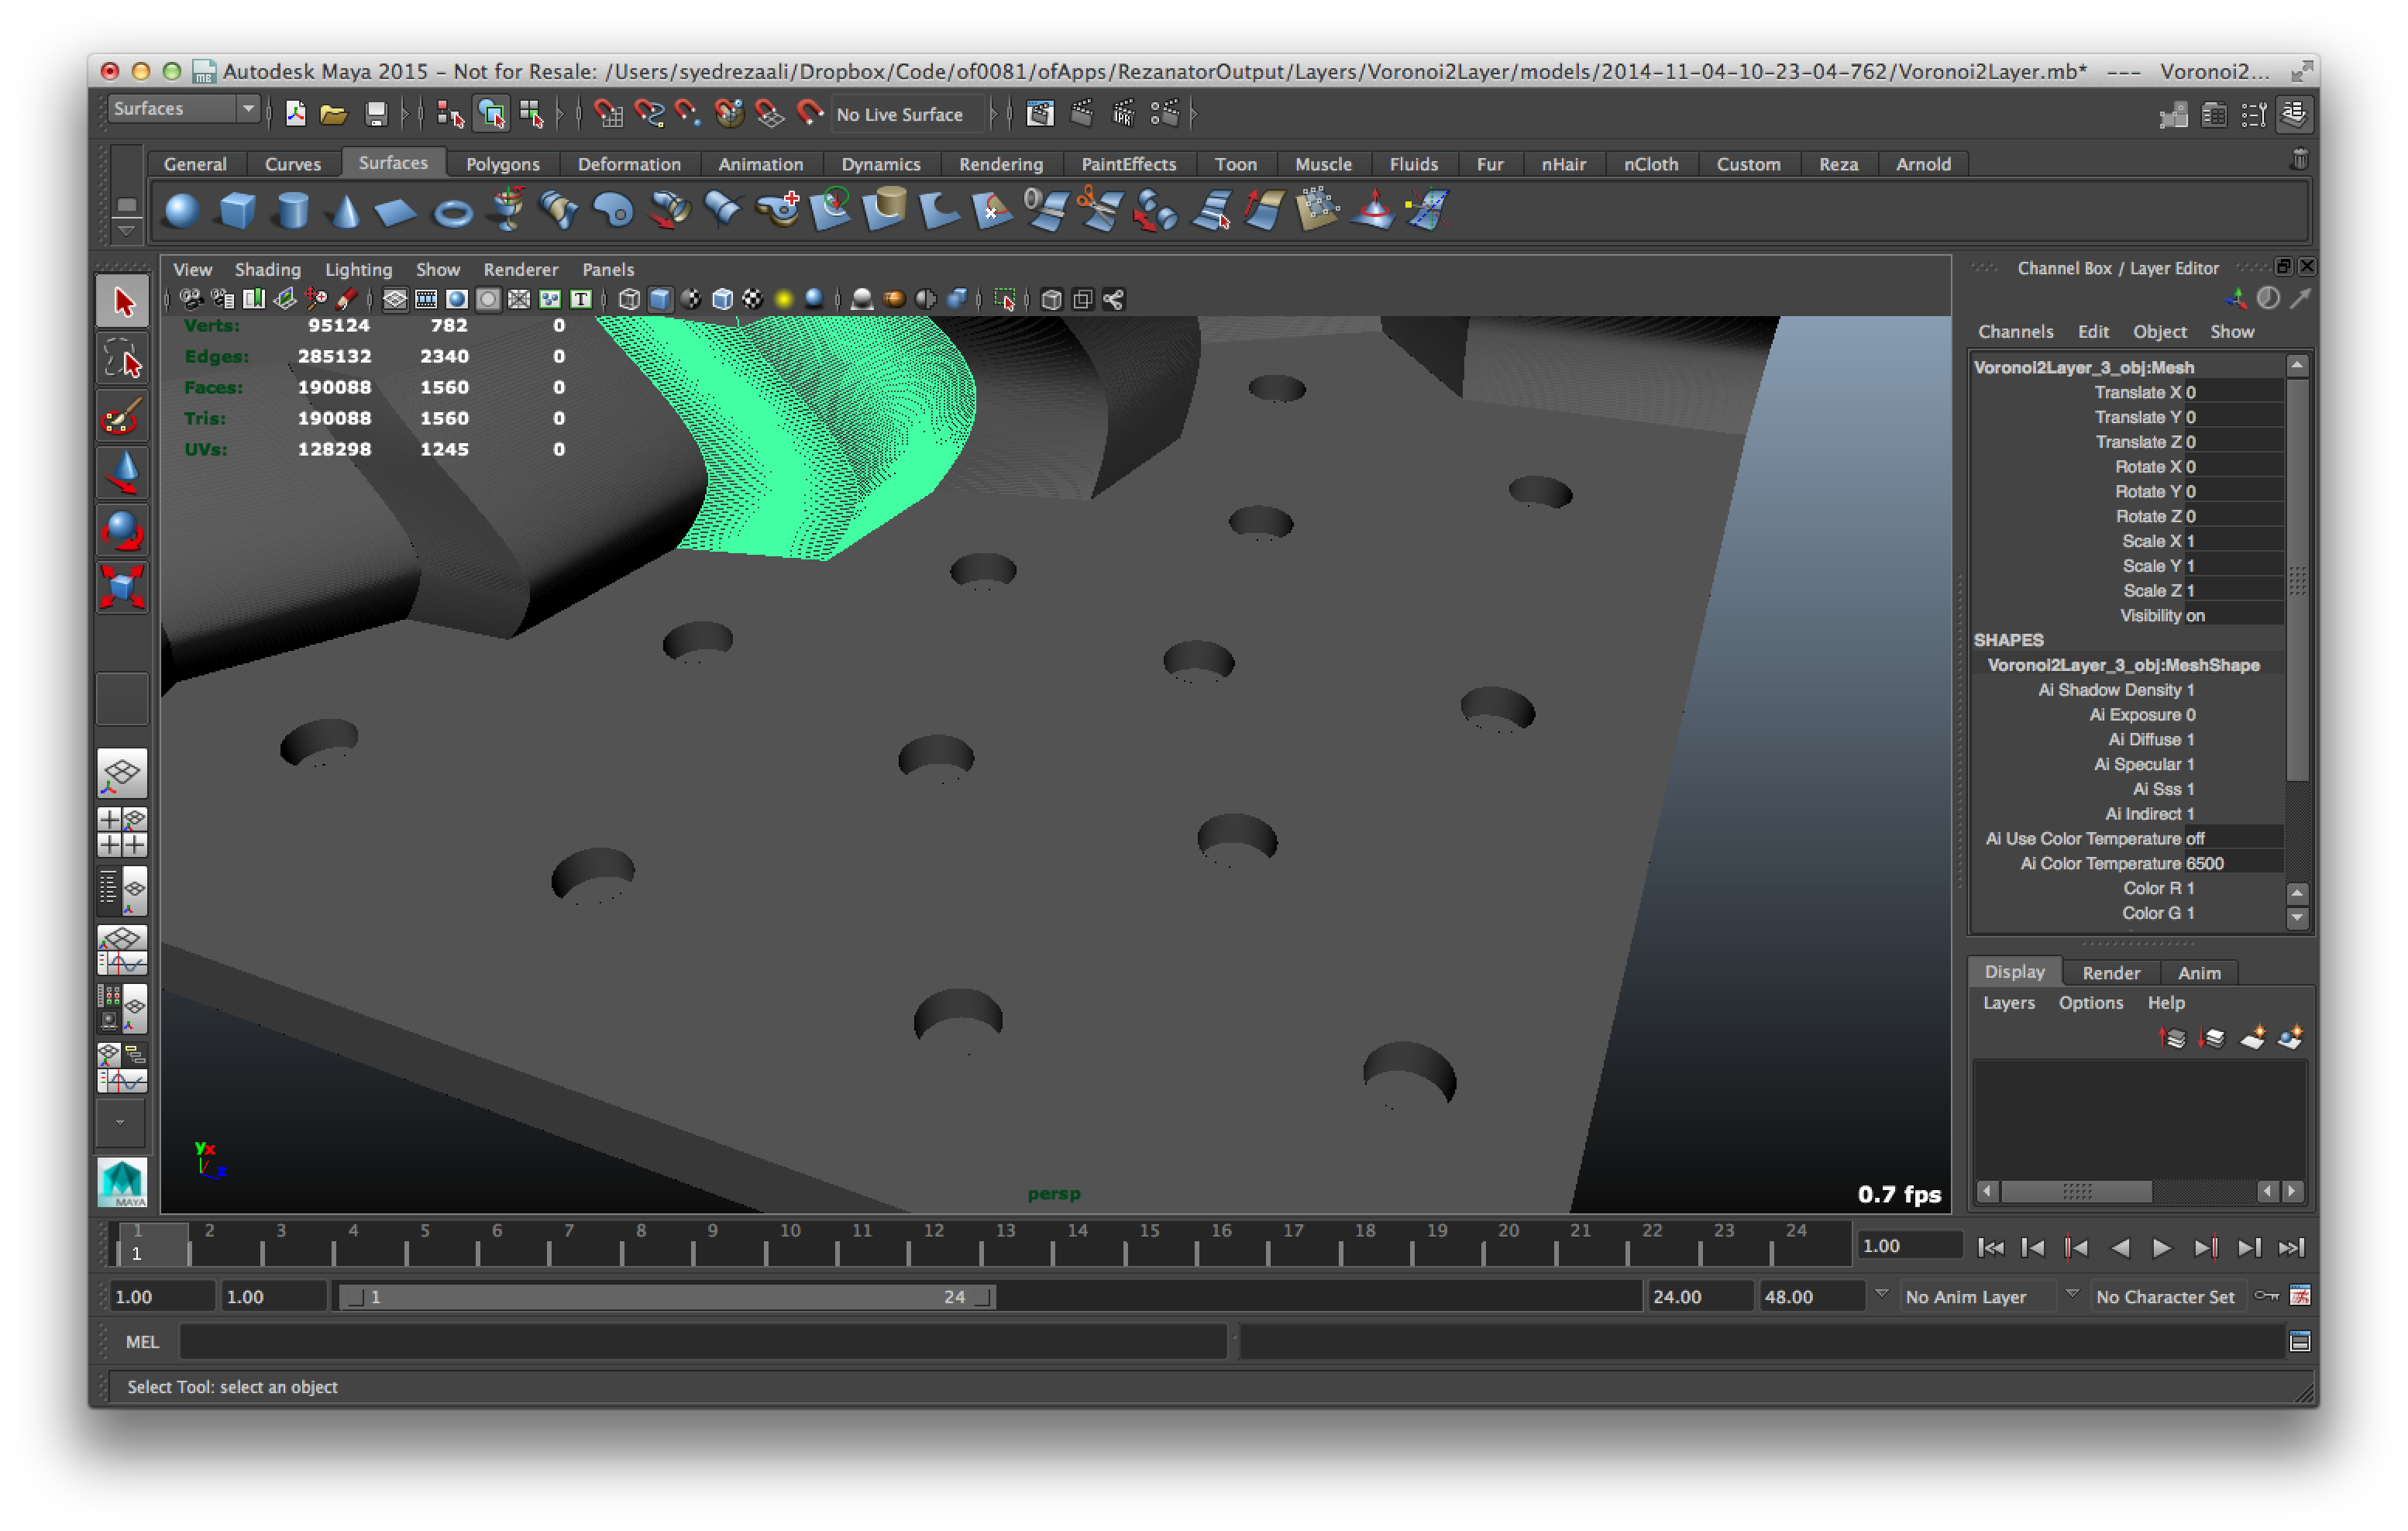
Task: Select the Move tool in toolbox
Action: tap(123, 473)
